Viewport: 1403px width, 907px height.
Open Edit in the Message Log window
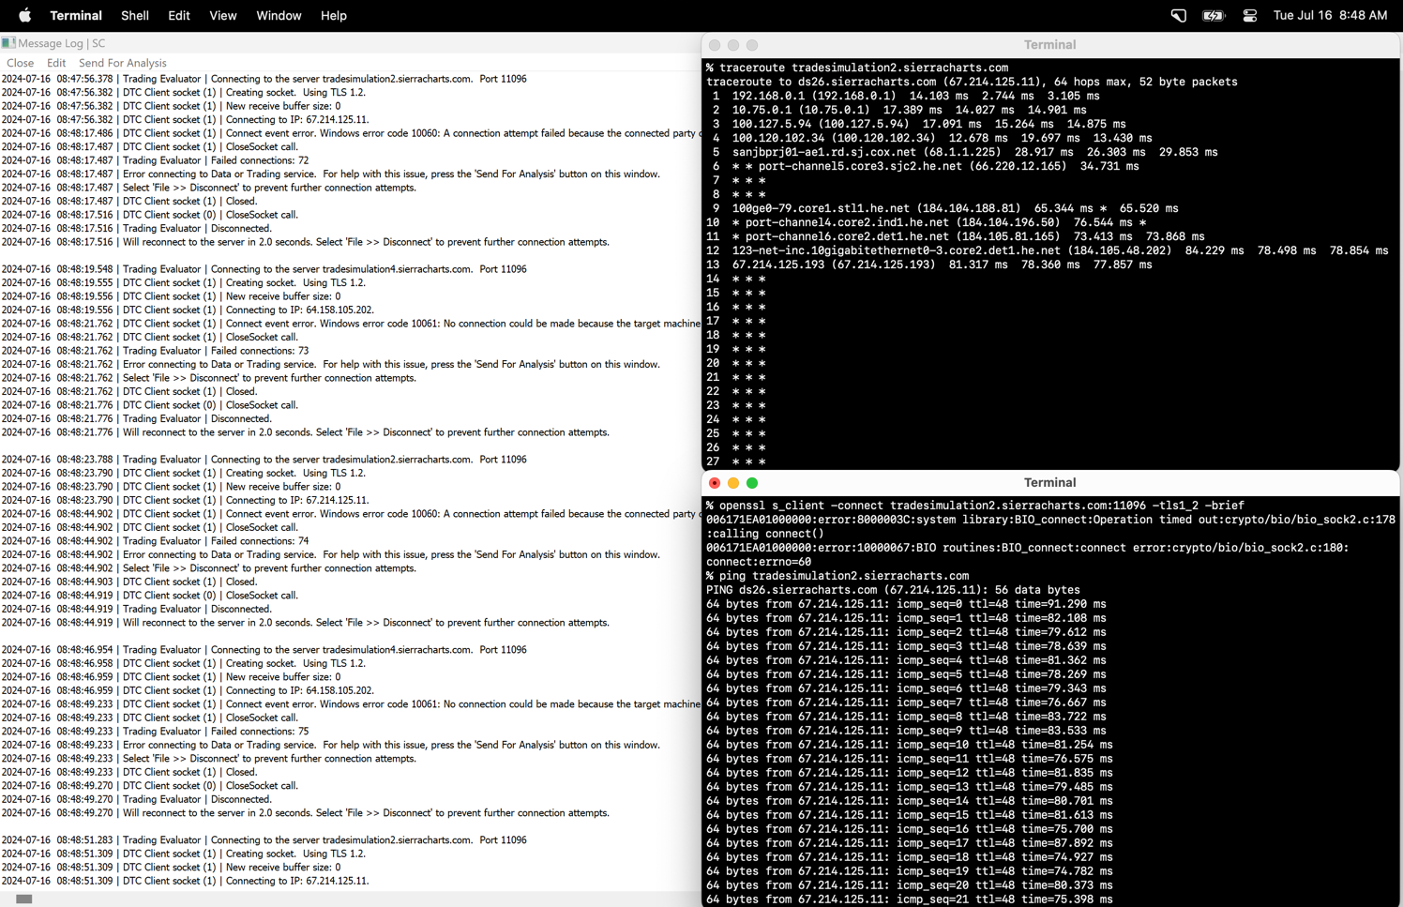56,63
